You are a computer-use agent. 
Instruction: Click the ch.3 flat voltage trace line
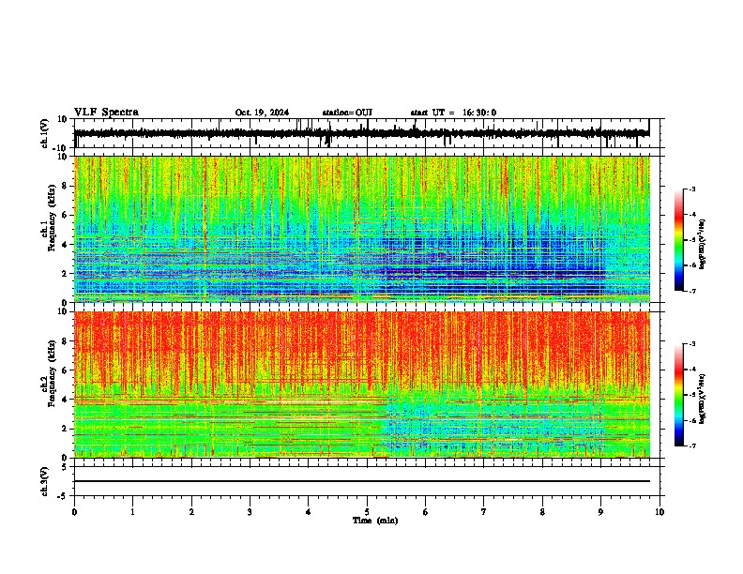click(x=362, y=481)
